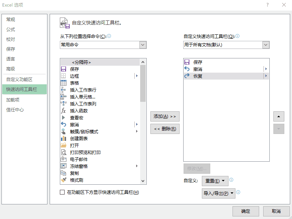This screenshot has width=292, height=219.
Task: Click the Undo icon in the left command list
Action: tap(64, 124)
